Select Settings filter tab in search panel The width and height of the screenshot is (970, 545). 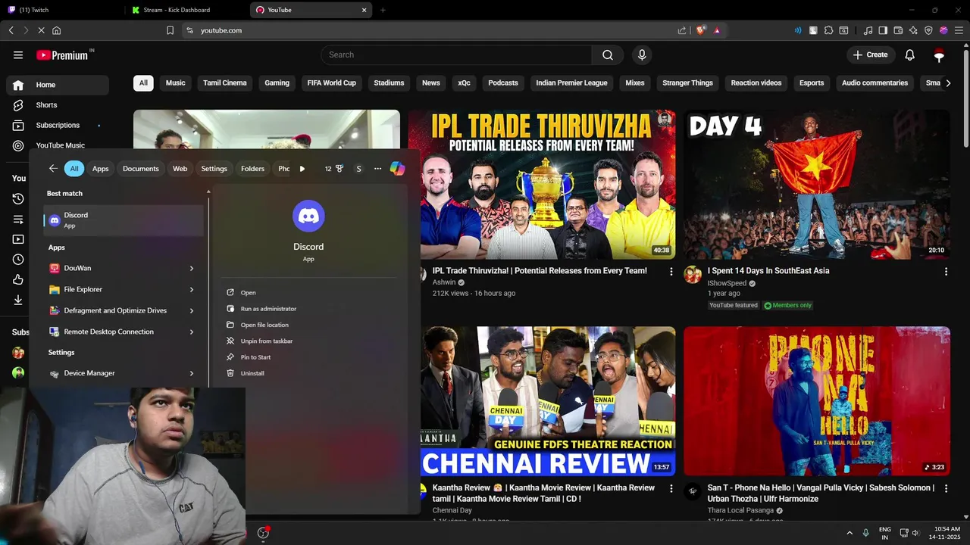214,169
